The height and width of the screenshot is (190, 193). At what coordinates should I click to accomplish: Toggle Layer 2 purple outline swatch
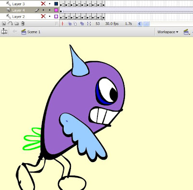tap(56, 16)
